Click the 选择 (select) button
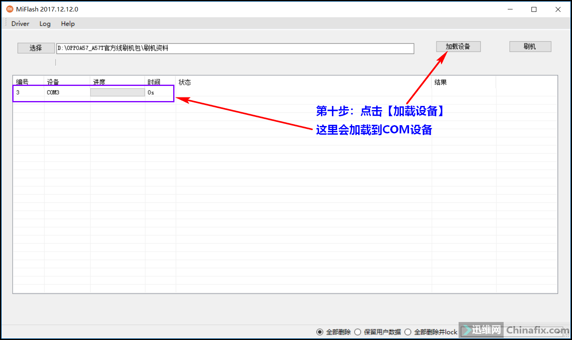This screenshot has height=340, width=572. pyautogui.click(x=36, y=48)
